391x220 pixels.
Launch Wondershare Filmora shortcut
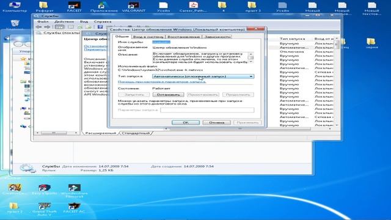[x=74, y=191]
